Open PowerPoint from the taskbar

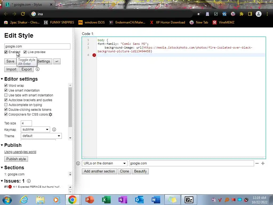pos(90,200)
